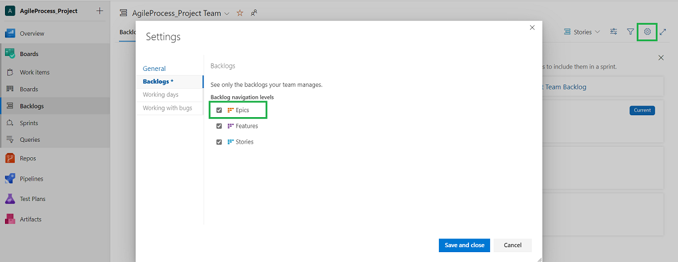Open Test Plans in the sidebar
Image resolution: width=678 pixels, height=262 pixels.
[x=32, y=199]
